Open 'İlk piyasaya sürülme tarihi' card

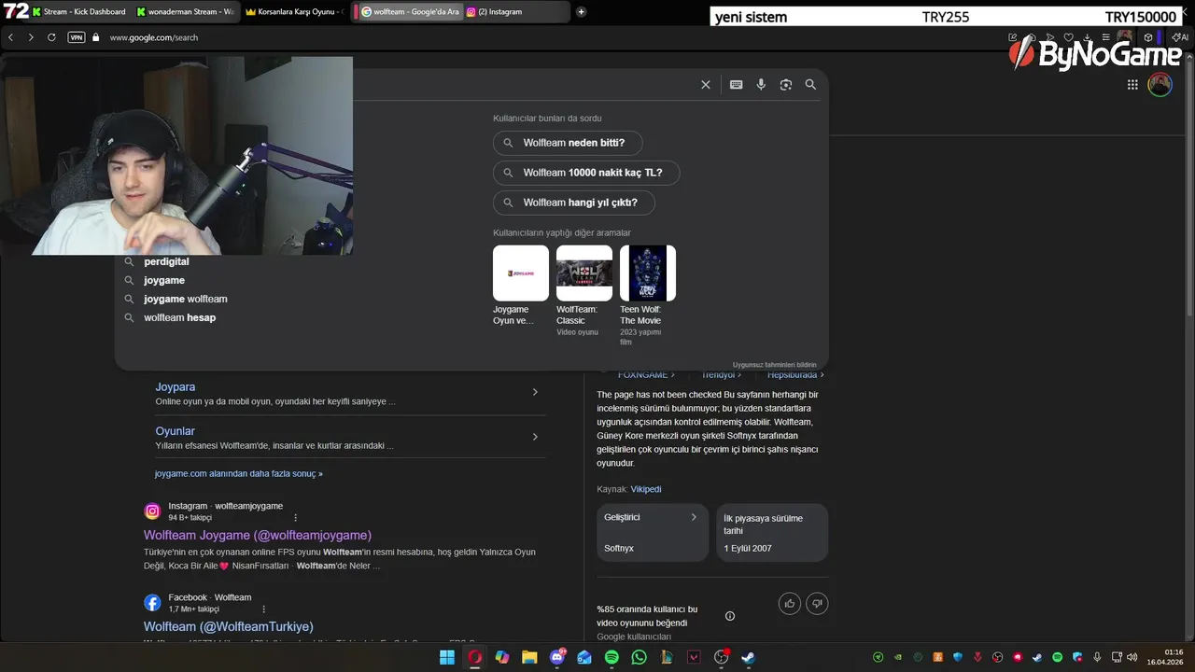pos(772,533)
